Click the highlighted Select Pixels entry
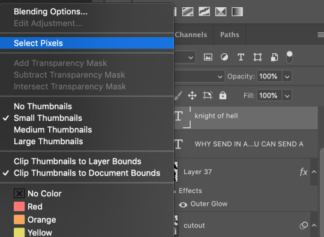This screenshot has width=324, height=237. click(87, 43)
